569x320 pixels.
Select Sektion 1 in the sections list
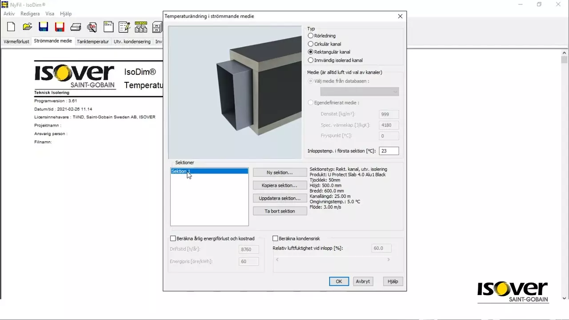pyautogui.click(x=209, y=171)
